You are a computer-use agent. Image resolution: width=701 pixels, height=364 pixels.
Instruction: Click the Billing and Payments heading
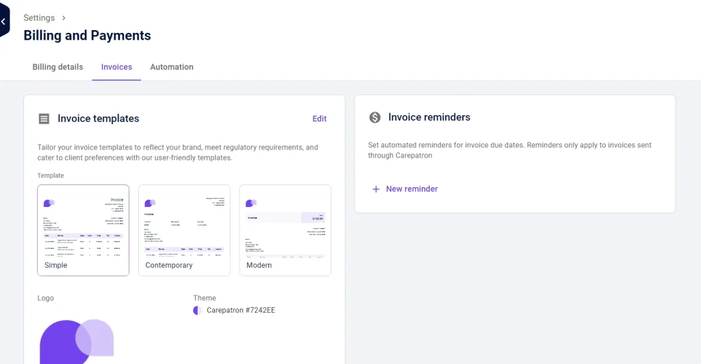pyautogui.click(x=87, y=36)
